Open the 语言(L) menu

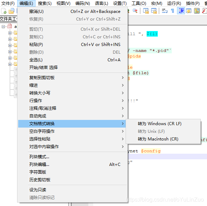pyautogui.click(x=101, y=3)
